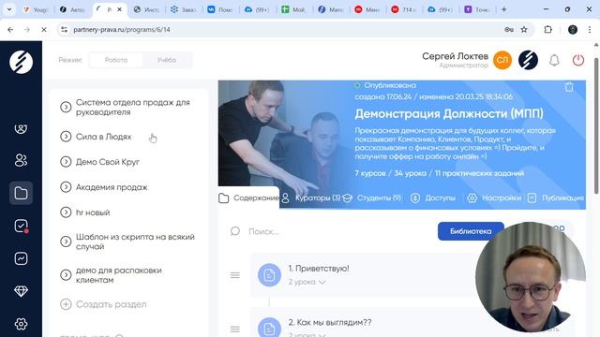Switch mode to Работа
The height and width of the screenshot is (337, 600).
click(116, 60)
